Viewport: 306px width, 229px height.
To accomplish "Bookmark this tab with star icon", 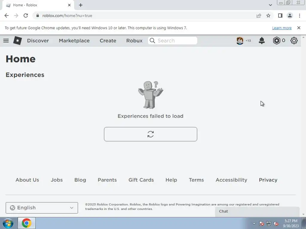I will click(x=268, y=16).
